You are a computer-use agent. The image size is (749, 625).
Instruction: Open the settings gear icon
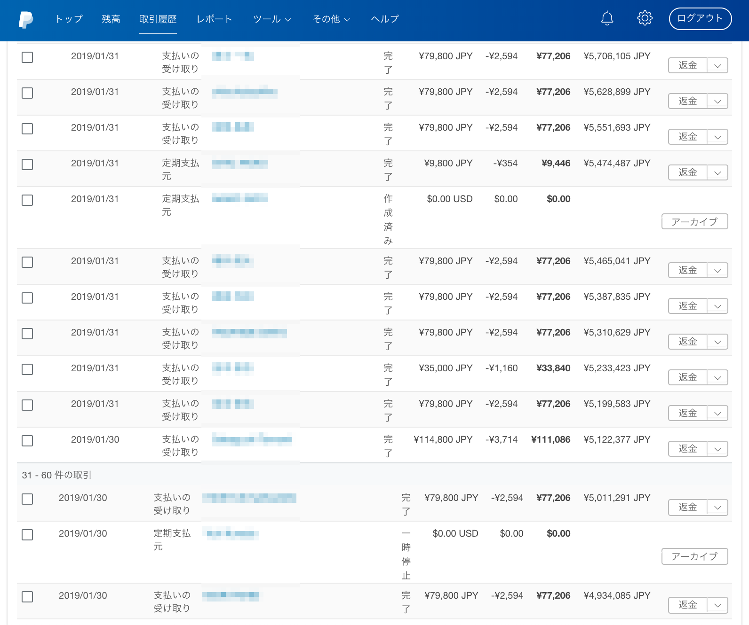pos(645,18)
